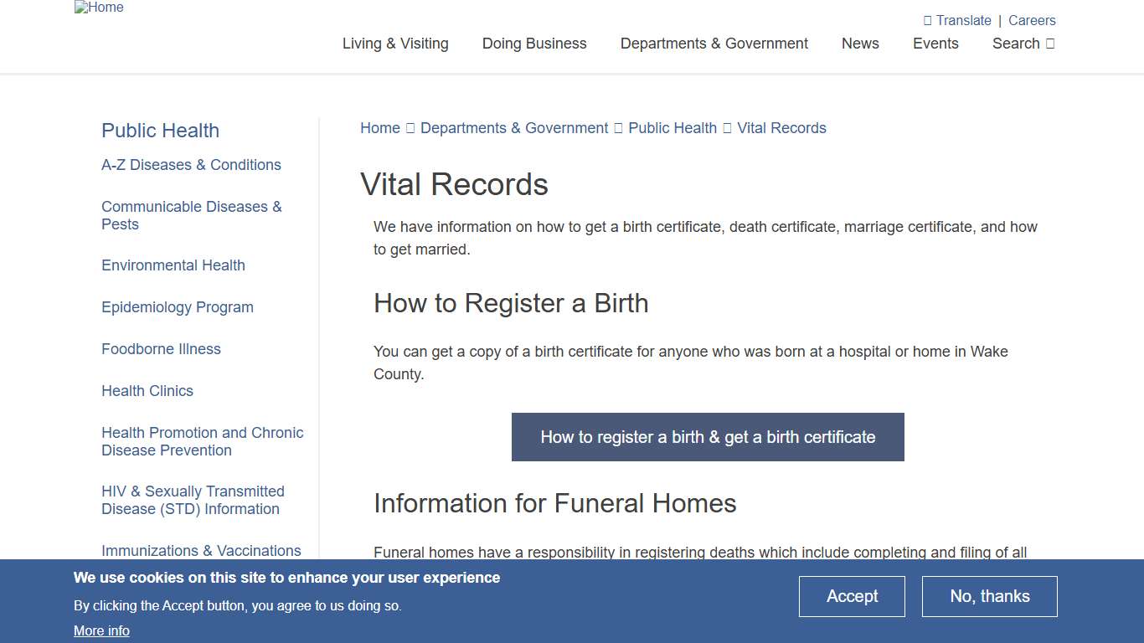Decline cookies with No, thanks
The height and width of the screenshot is (643, 1144).
tap(989, 596)
